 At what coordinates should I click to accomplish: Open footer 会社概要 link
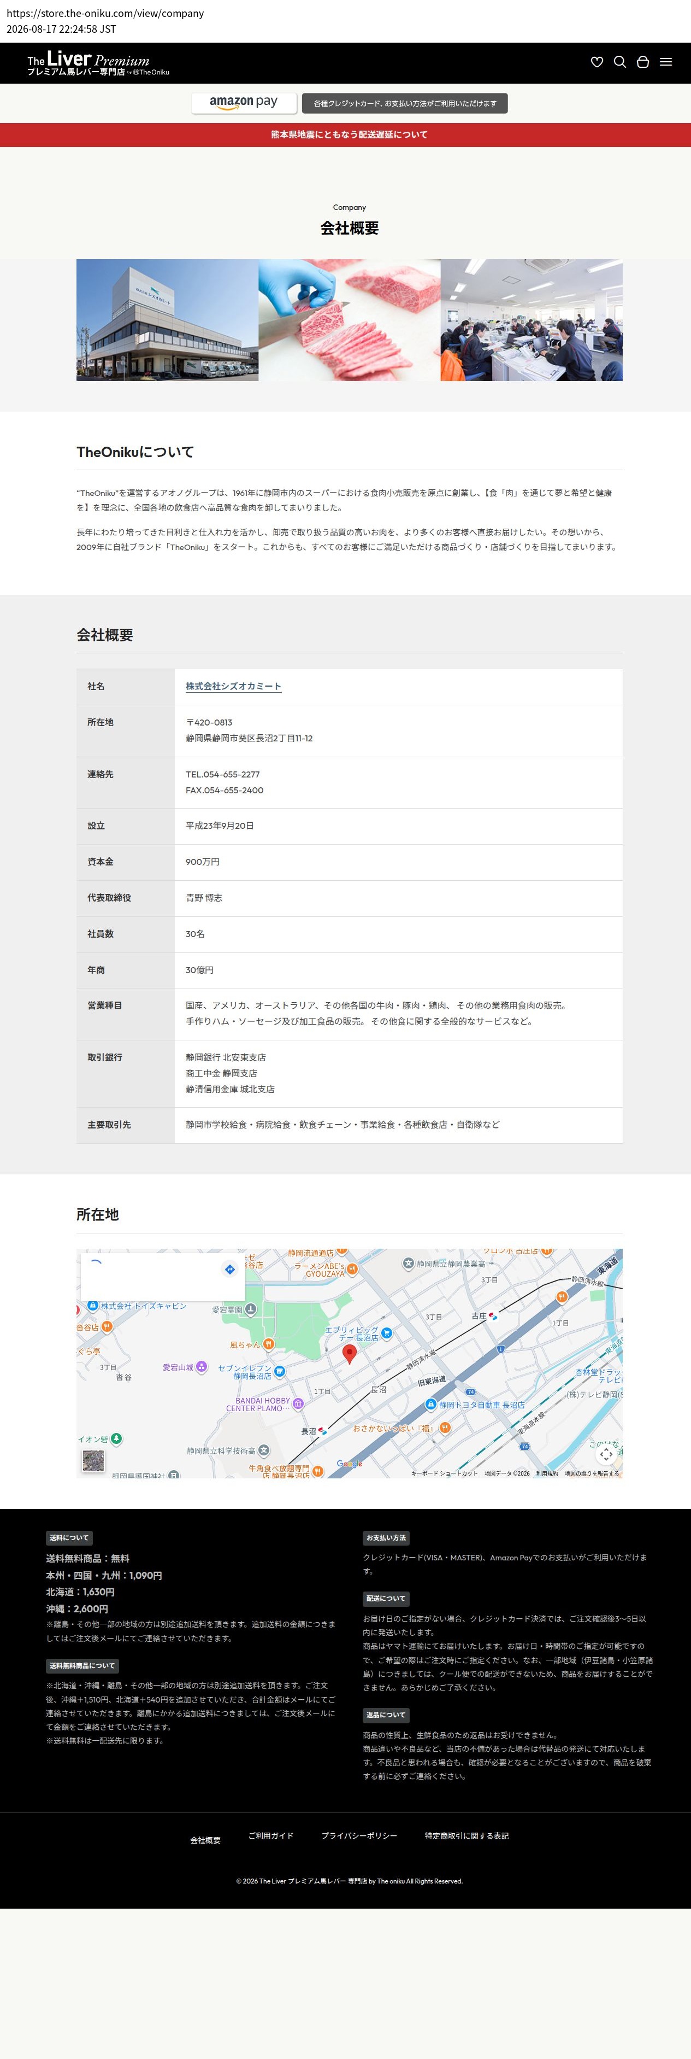coord(205,1840)
